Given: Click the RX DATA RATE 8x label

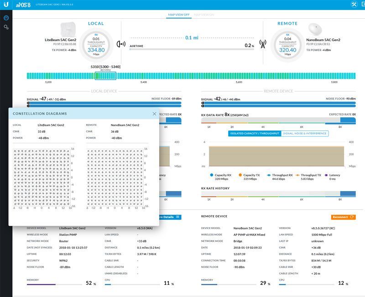Looking at the screenshot, I should click(x=225, y=115).
